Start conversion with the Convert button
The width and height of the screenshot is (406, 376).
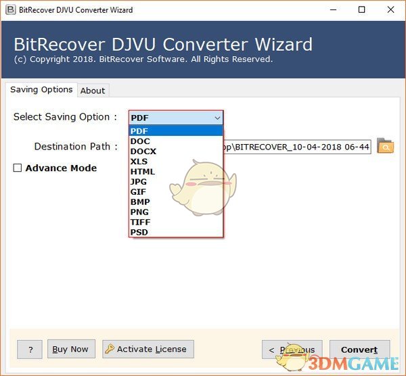[x=360, y=350]
